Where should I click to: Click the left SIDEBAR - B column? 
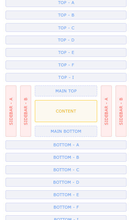pyautogui.click(x=26, y=111)
